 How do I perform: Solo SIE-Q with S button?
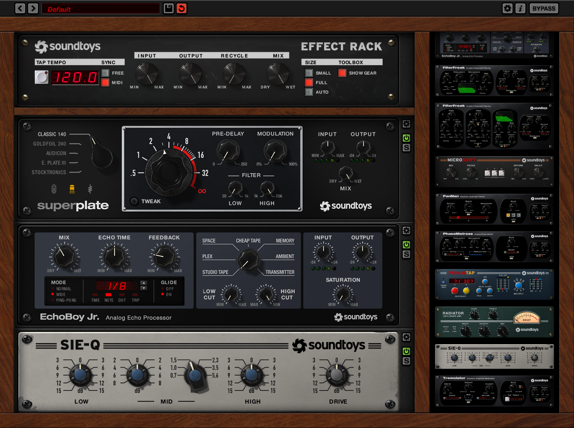[x=406, y=361]
